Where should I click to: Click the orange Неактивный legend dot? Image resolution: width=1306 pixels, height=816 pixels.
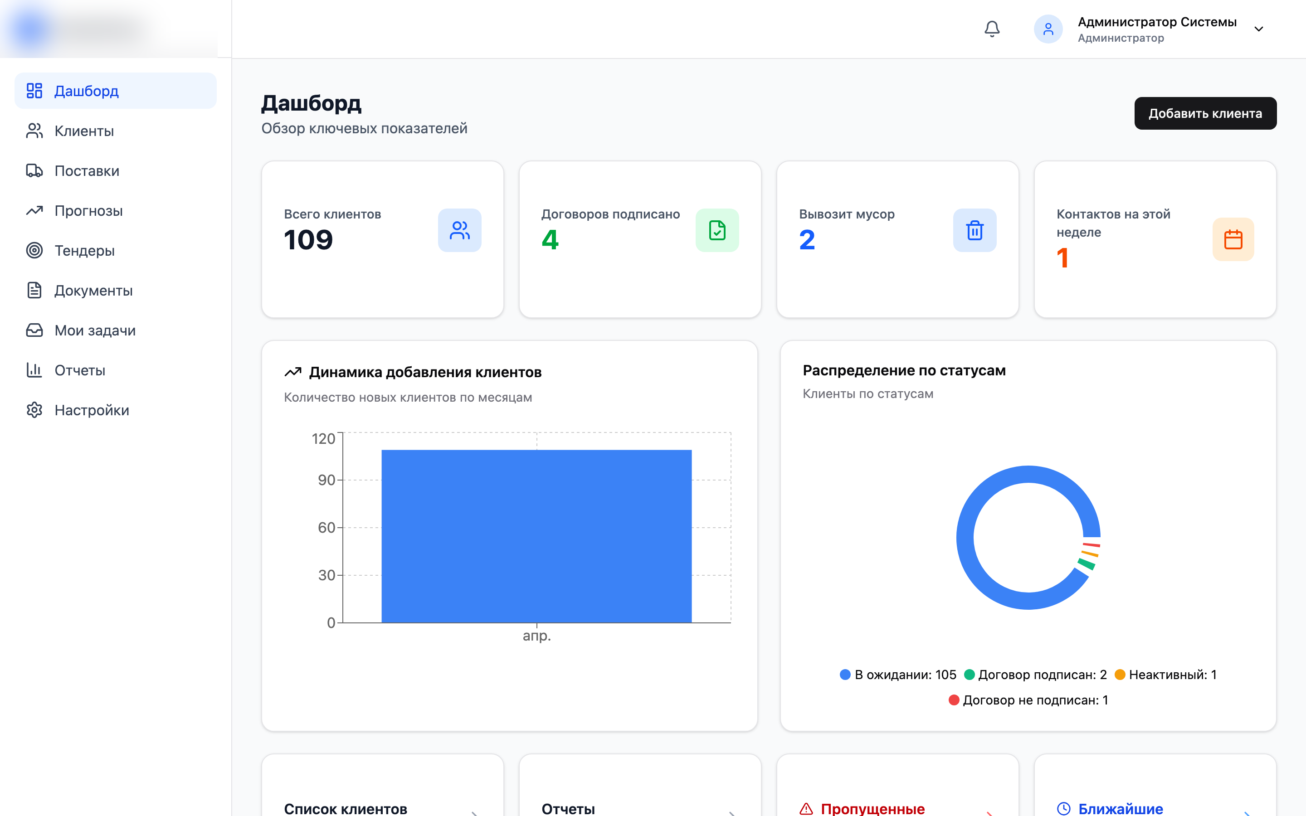[x=1120, y=675]
